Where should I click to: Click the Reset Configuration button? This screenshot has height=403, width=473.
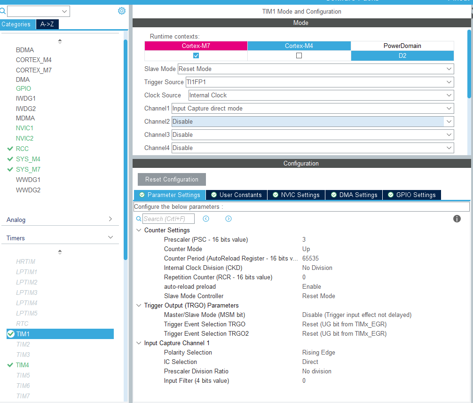172,180
